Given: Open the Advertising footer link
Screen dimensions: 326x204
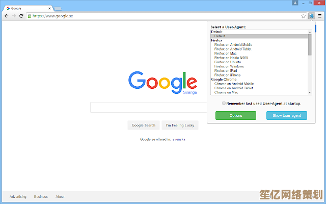Looking at the screenshot, I should click(x=18, y=197).
